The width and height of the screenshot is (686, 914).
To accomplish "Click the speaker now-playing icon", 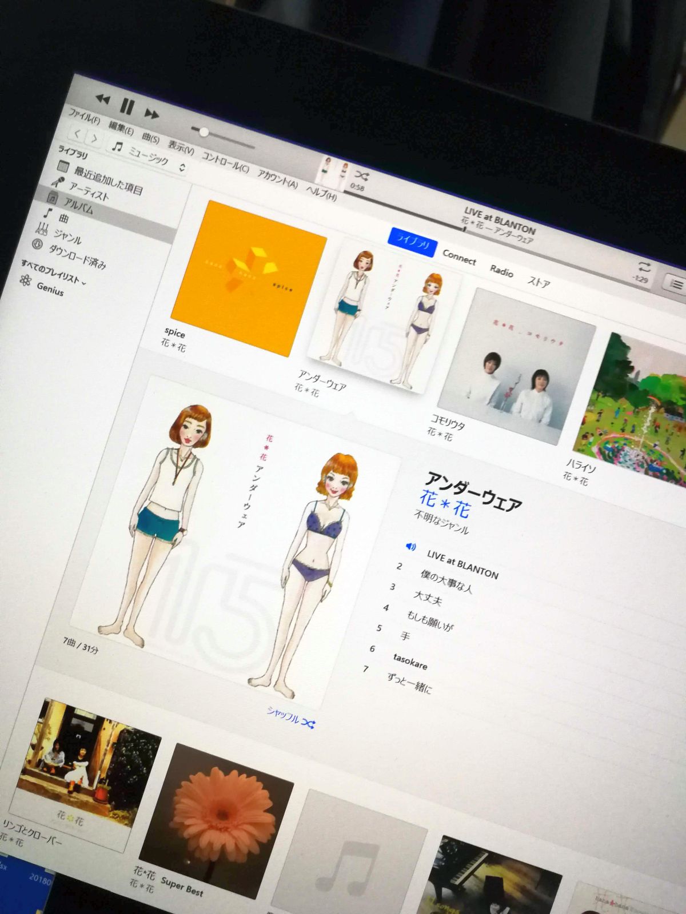I will pyautogui.click(x=410, y=547).
